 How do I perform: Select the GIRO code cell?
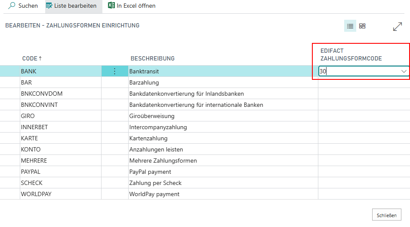tap(28, 116)
